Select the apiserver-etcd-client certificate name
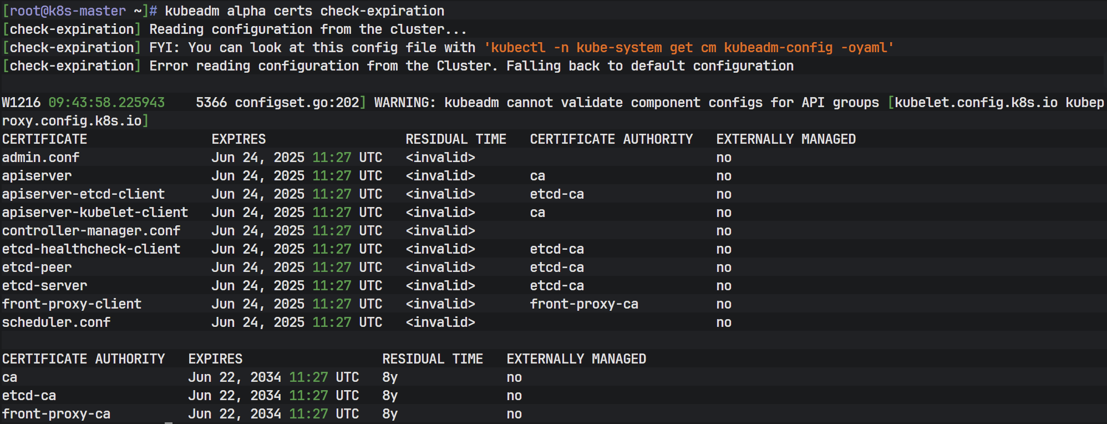Screen dimensions: 1107x424 click(x=83, y=194)
